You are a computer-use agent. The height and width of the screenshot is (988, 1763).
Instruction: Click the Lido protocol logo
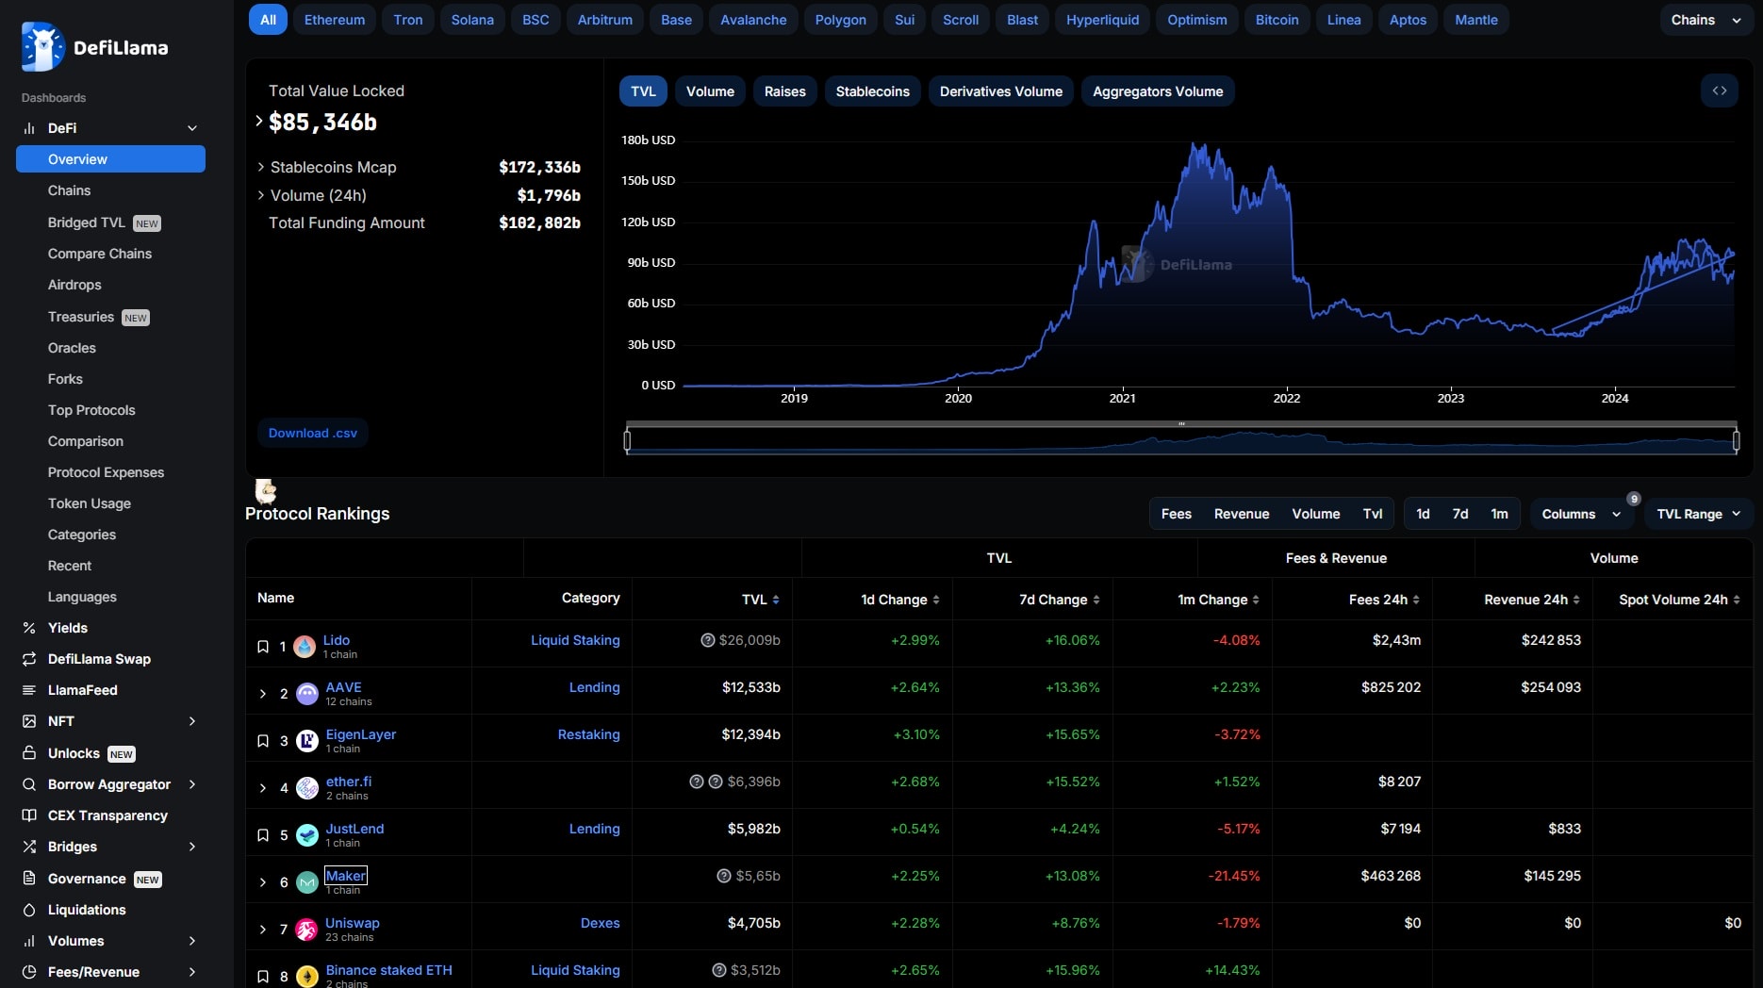point(305,647)
